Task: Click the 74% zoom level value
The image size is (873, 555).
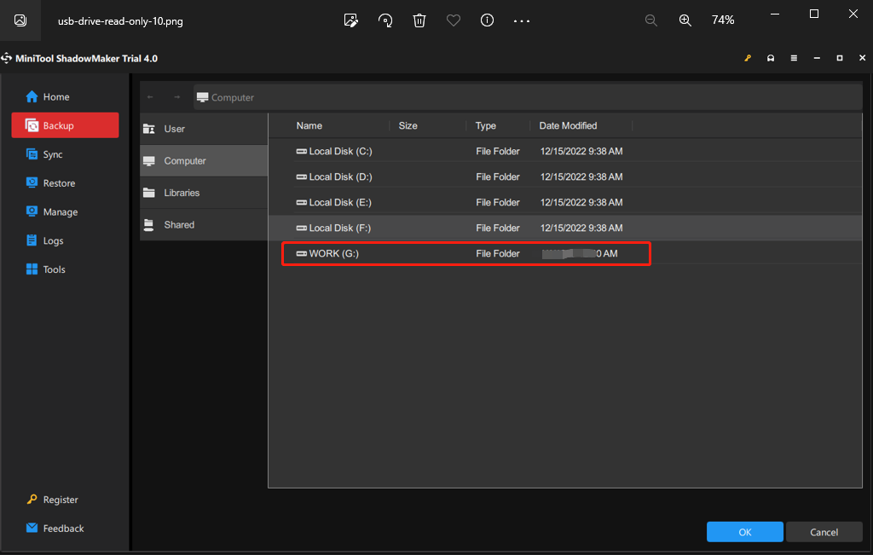Action: 723,20
